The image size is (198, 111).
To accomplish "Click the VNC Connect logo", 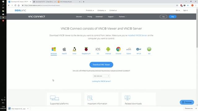I will pos(37,16).
